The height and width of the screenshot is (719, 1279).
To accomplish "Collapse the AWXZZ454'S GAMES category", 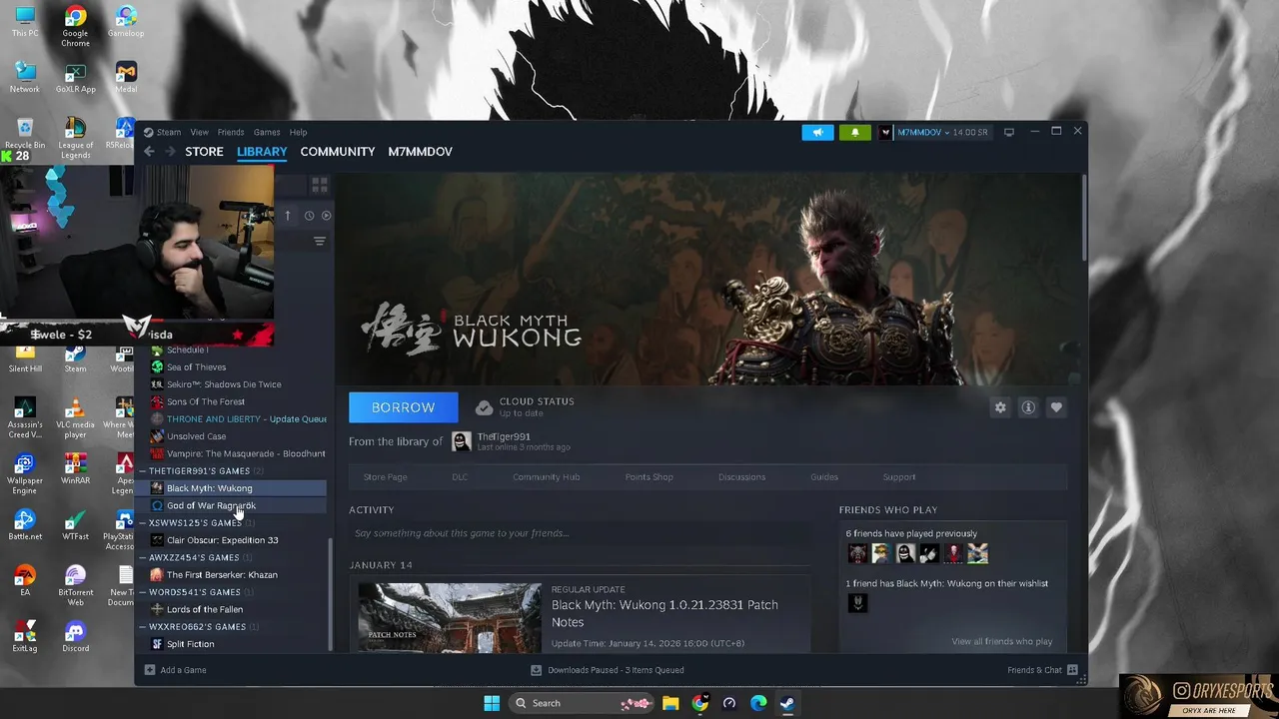I will point(143,557).
